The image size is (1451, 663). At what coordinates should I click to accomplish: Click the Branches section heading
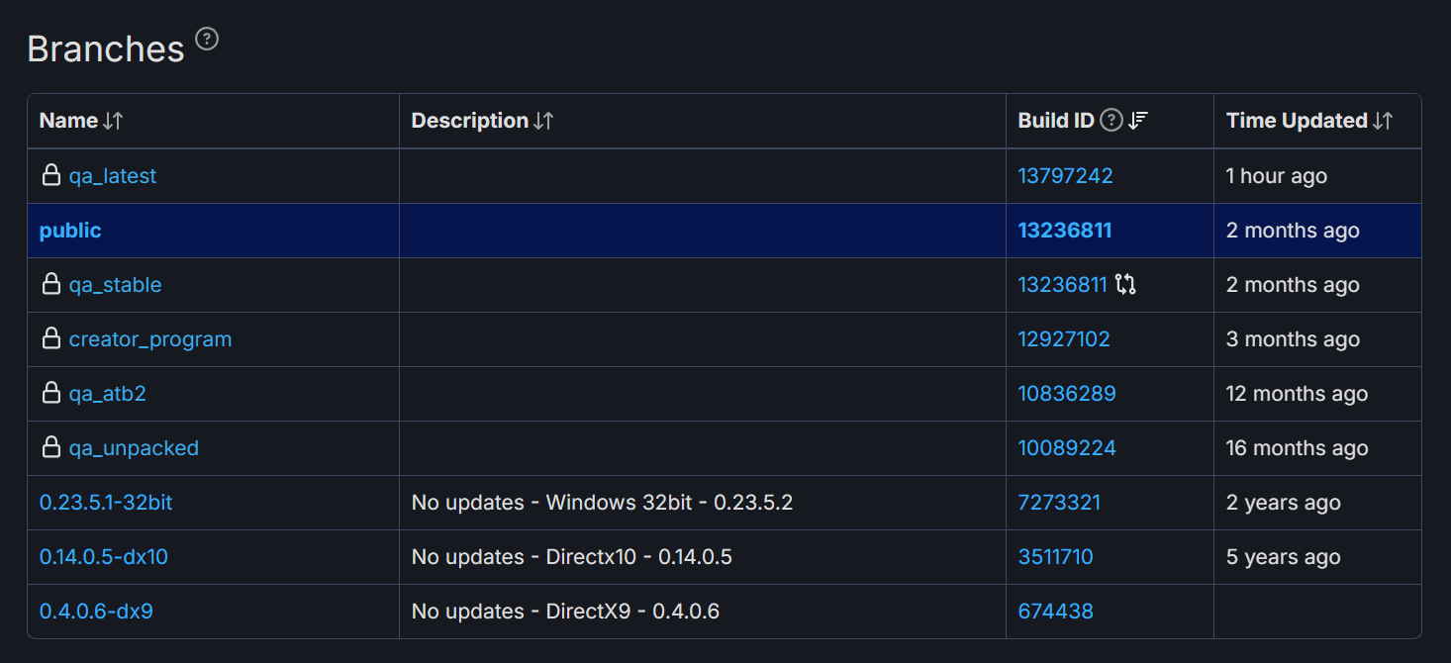pyautogui.click(x=106, y=48)
